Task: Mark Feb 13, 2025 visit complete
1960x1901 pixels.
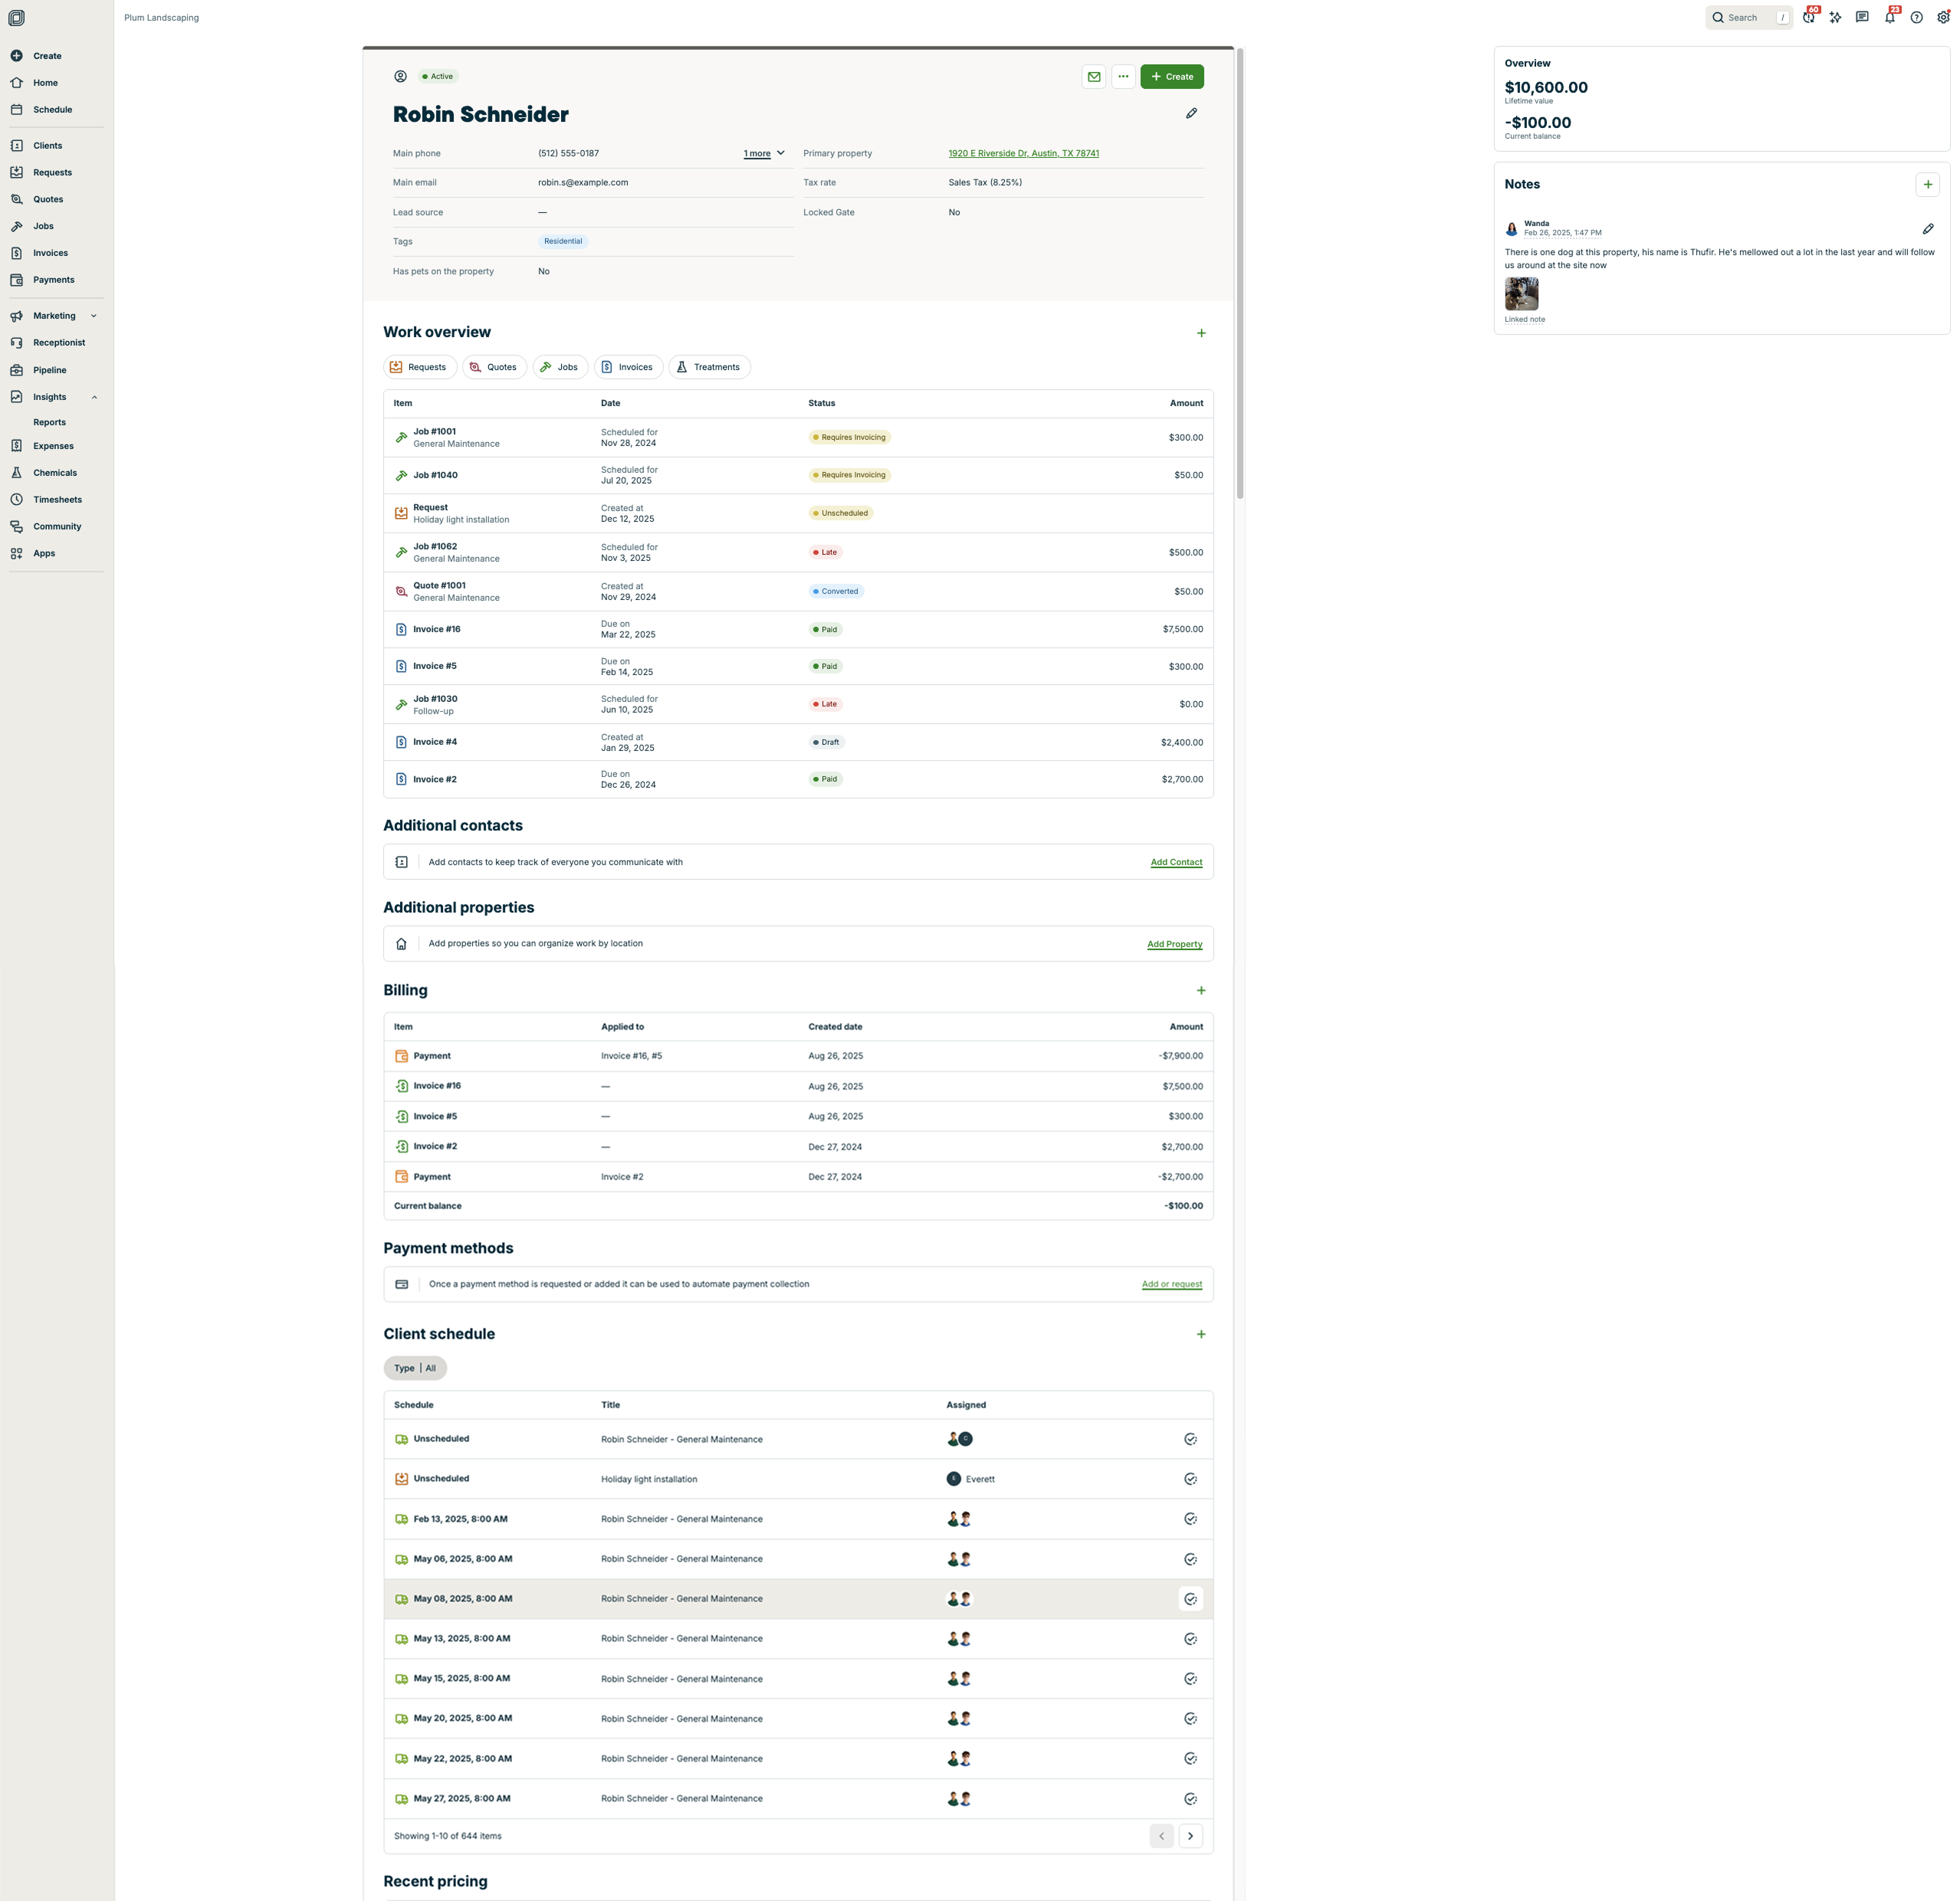Action: coord(1190,1519)
